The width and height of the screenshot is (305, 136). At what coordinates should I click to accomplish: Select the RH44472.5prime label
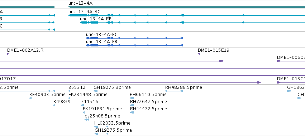coord(148,109)
